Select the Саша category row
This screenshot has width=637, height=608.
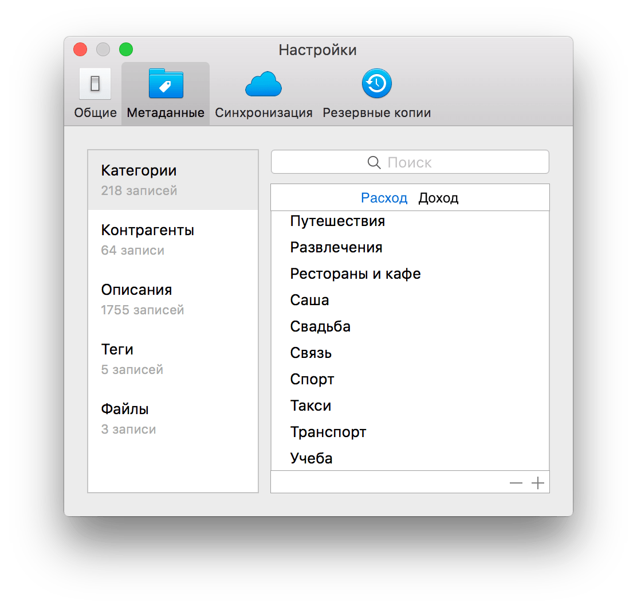pyautogui.click(x=410, y=300)
